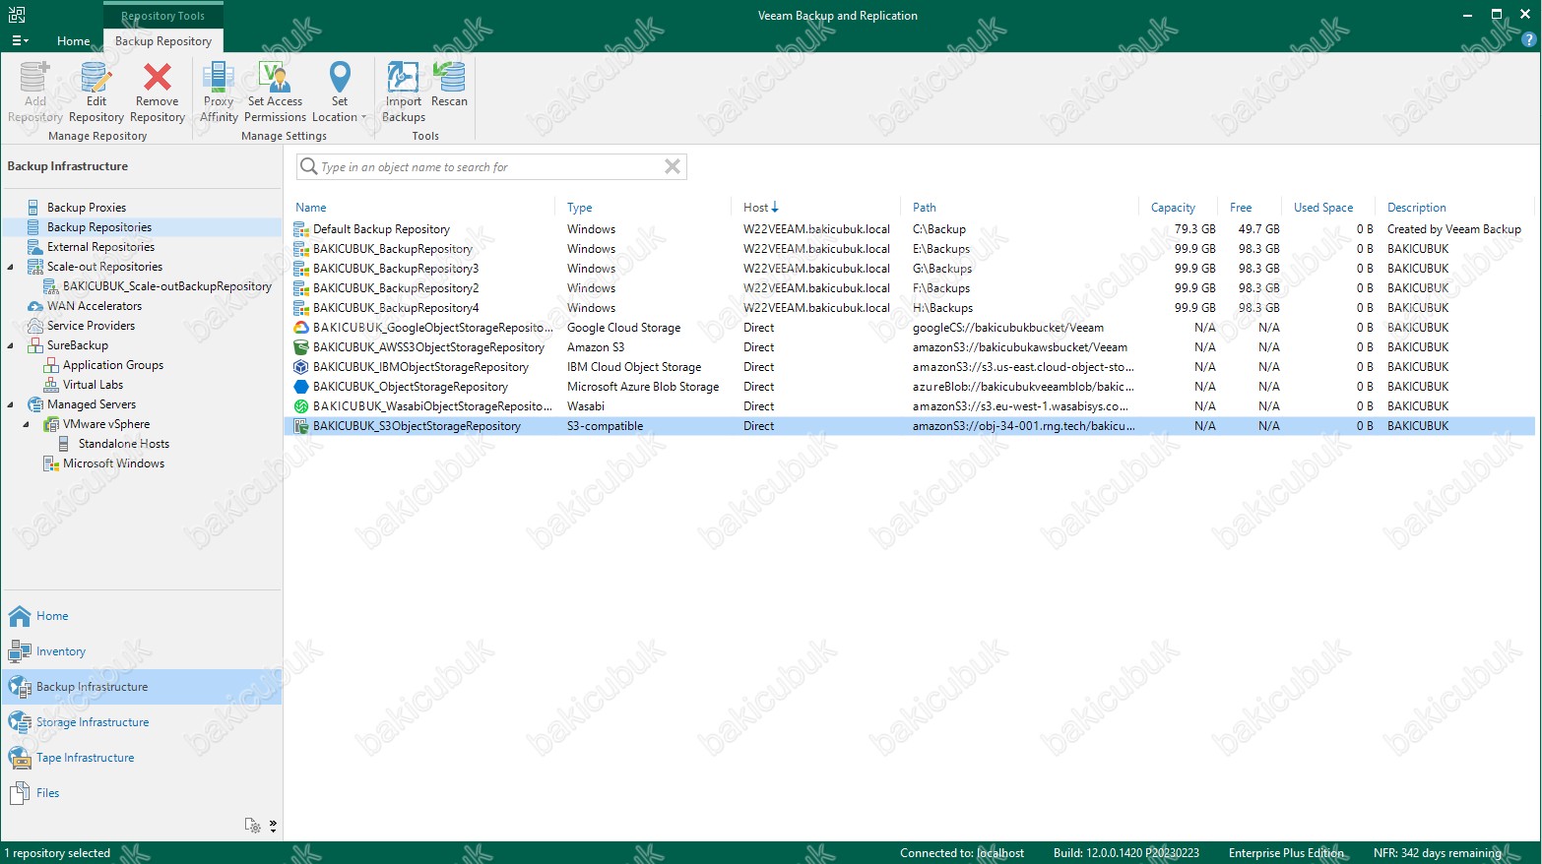Sort by the Used Space column header
Viewport: 1542px width, 864px height.
click(x=1323, y=208)
